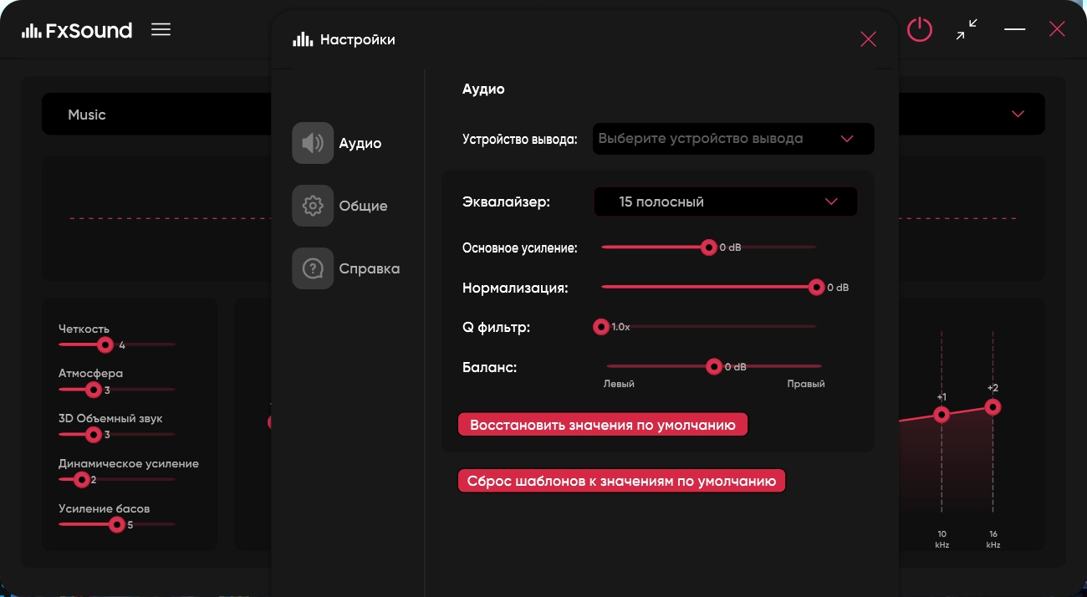Click the Усиление басов slider handle

(117, 525)
